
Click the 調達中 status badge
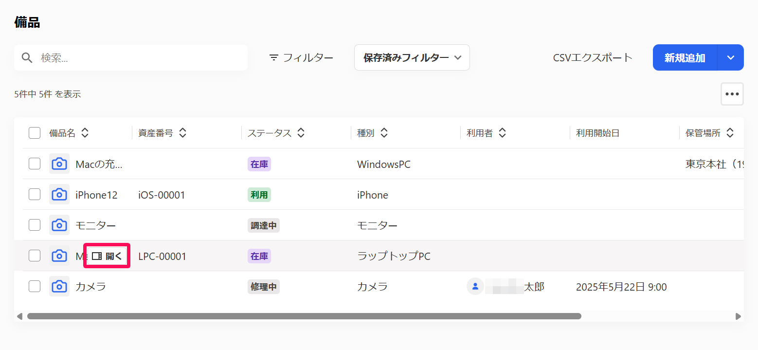point(264,225)
